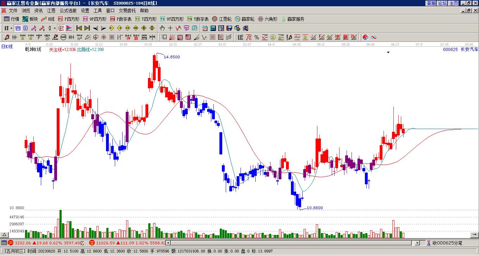The image size is (479, 256).
Task: Jump to last bar icon
Action: pyautogui.click(x=87, y=28)
